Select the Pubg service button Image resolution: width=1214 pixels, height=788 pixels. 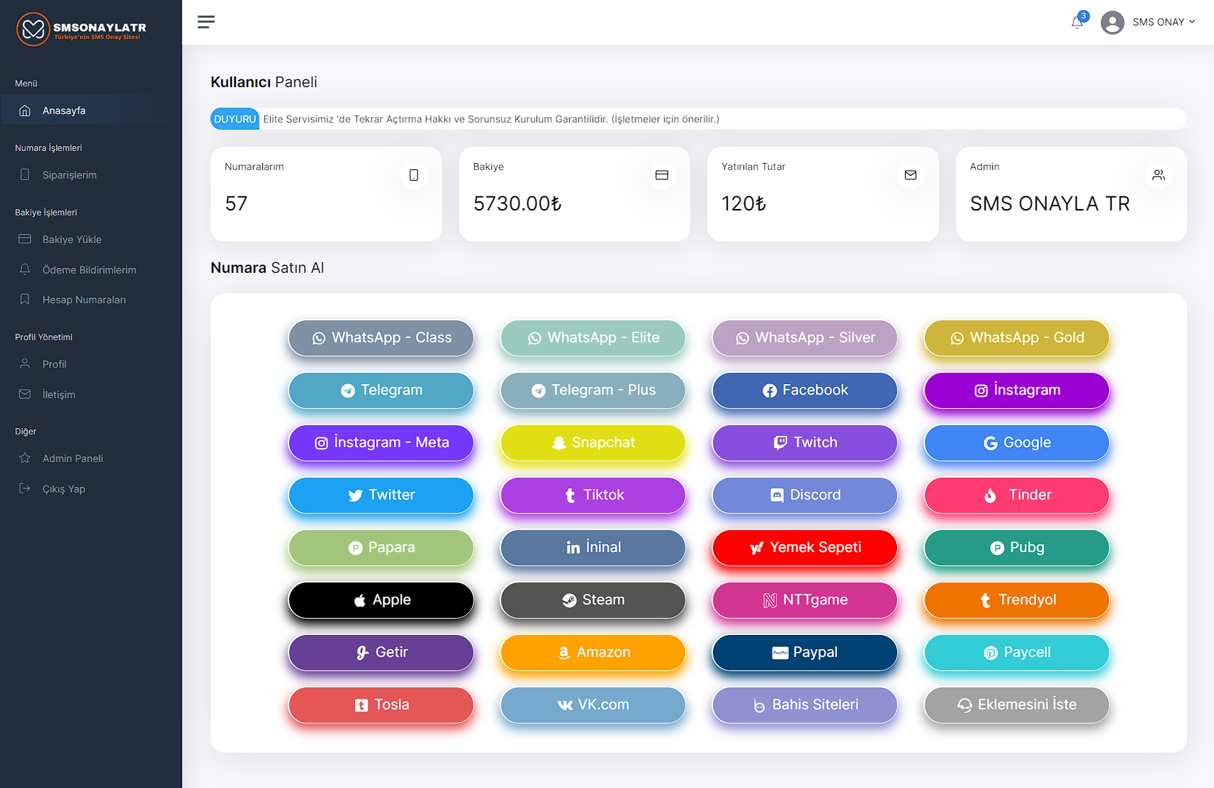coord(1016,548)
